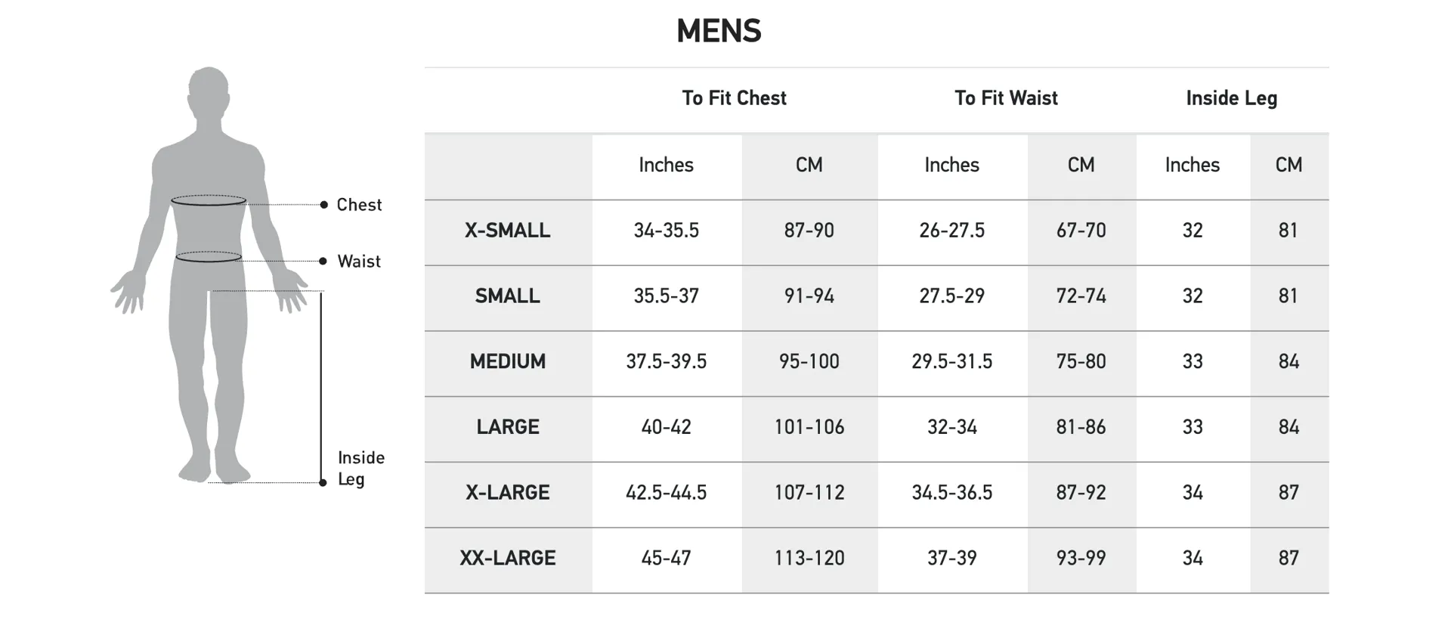Select the XX-LARGE size row label

point(507,559)
